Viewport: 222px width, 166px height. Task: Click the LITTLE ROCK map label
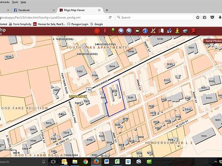[78, 96]
